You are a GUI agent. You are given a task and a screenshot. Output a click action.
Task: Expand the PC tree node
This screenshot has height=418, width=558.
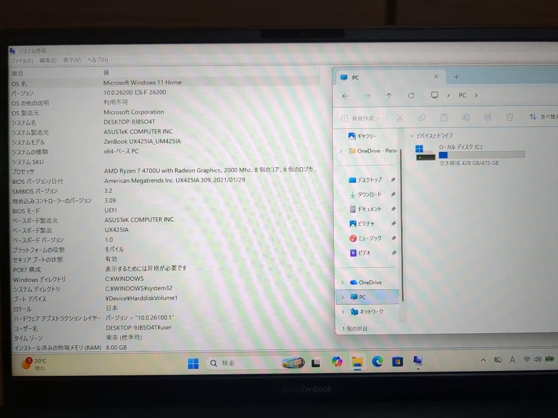pyautogui.click(x=343, y=297)
